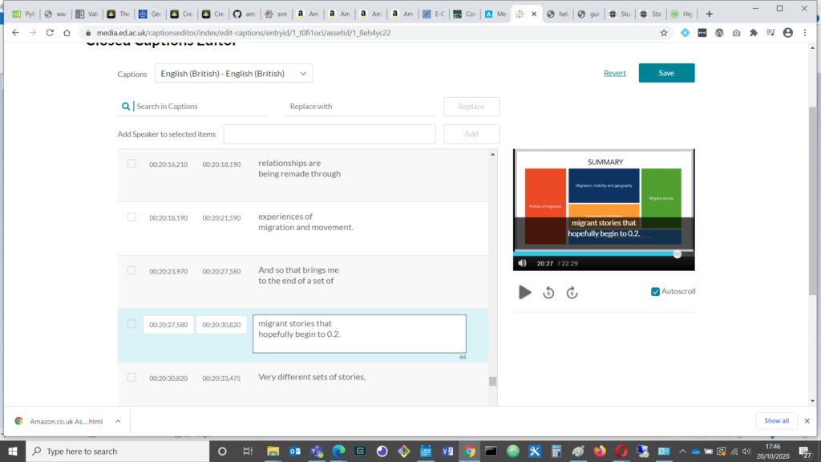Viewport: 821px width, 462px height.
Task: Open the browser extensions puzzle icon
Action: click(x=754, y=34)
